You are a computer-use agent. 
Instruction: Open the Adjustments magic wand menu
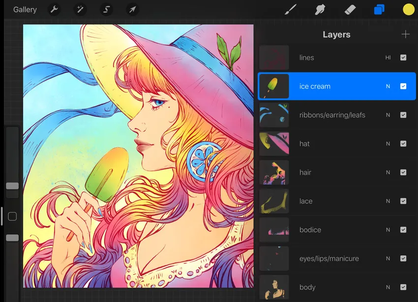(x=80, y=10)
